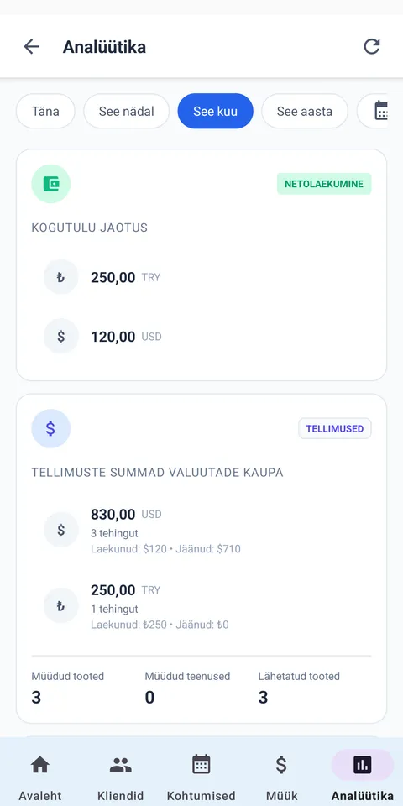Tap the dollar icon beside 120,00 USD
Image resolution: width=403 pixels, height=806 pixels.
click(60, 336)
